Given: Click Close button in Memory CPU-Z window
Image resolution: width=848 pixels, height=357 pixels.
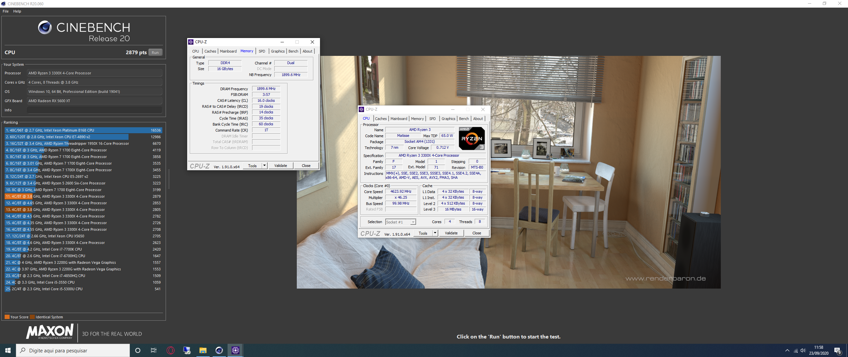Looking at the screenshot, I should click(x=306, y=166).
